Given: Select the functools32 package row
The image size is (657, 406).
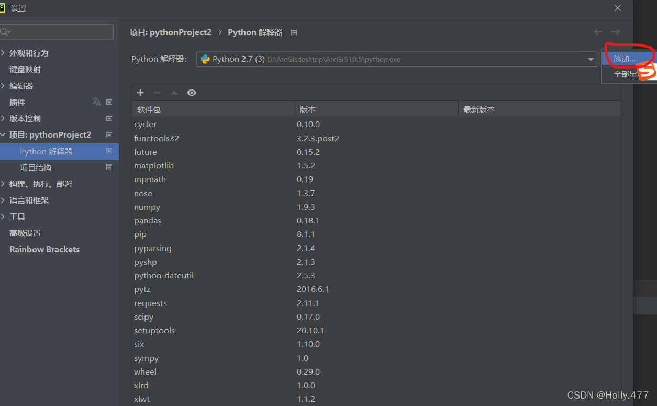Looking at the screenshot, I should point(376,138).
